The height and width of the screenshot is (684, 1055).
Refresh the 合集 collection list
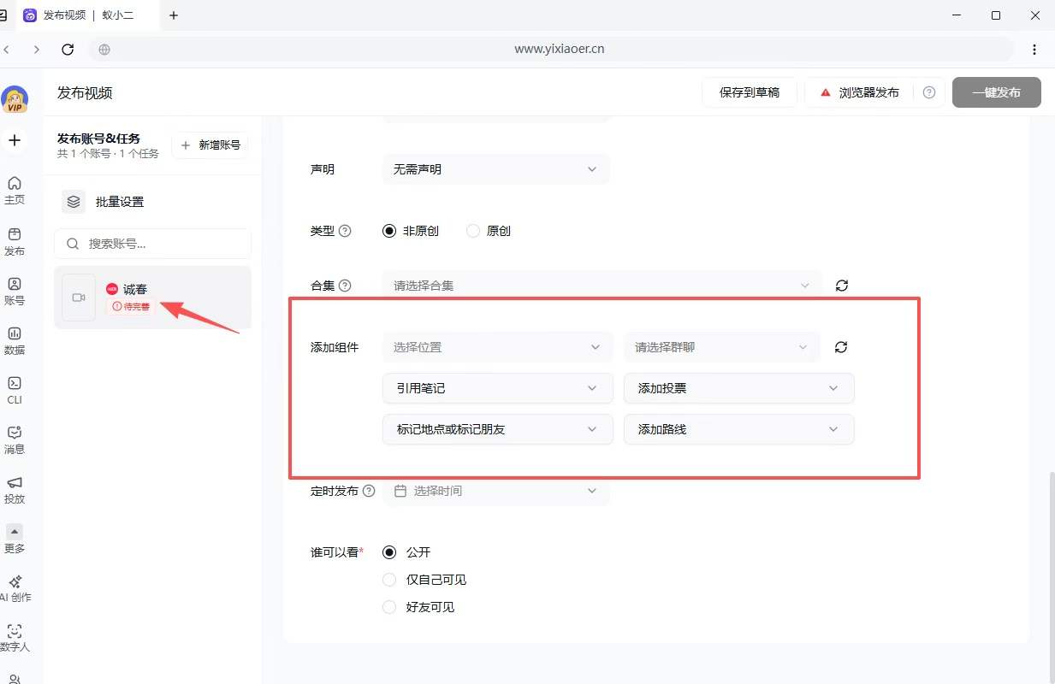842,286
